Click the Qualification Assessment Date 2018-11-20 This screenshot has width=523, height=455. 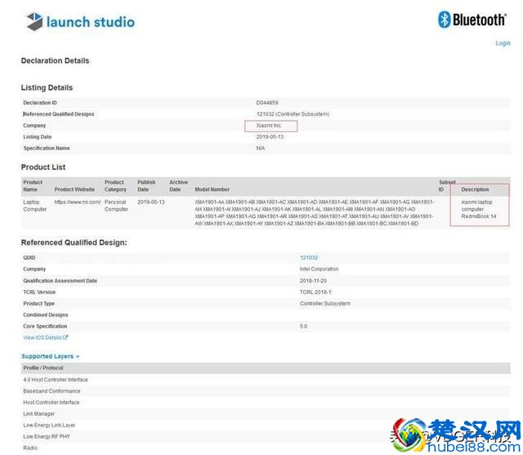pos(313,281)
